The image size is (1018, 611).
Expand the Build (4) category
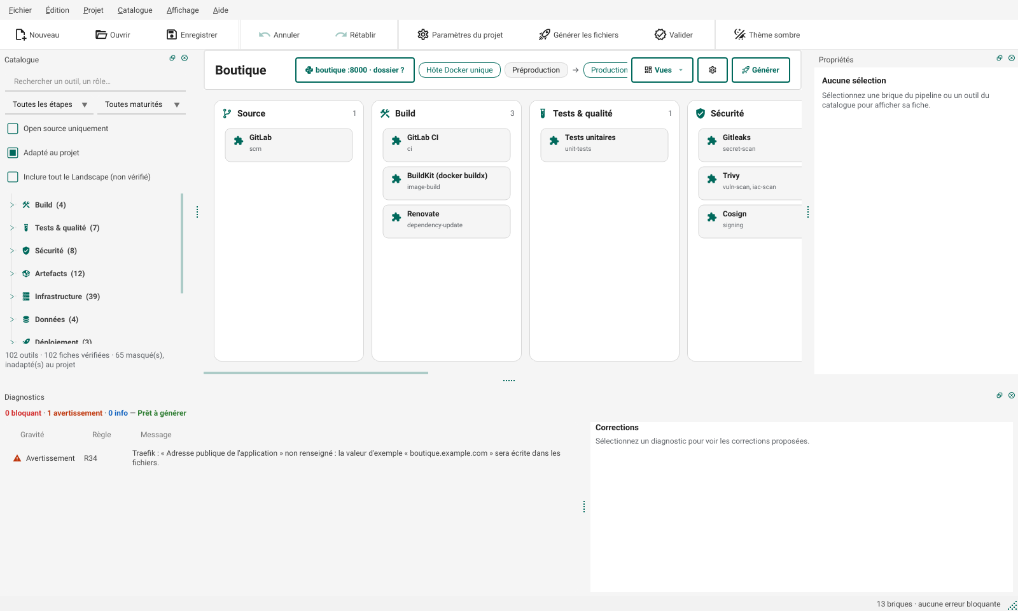coord(12,205)
